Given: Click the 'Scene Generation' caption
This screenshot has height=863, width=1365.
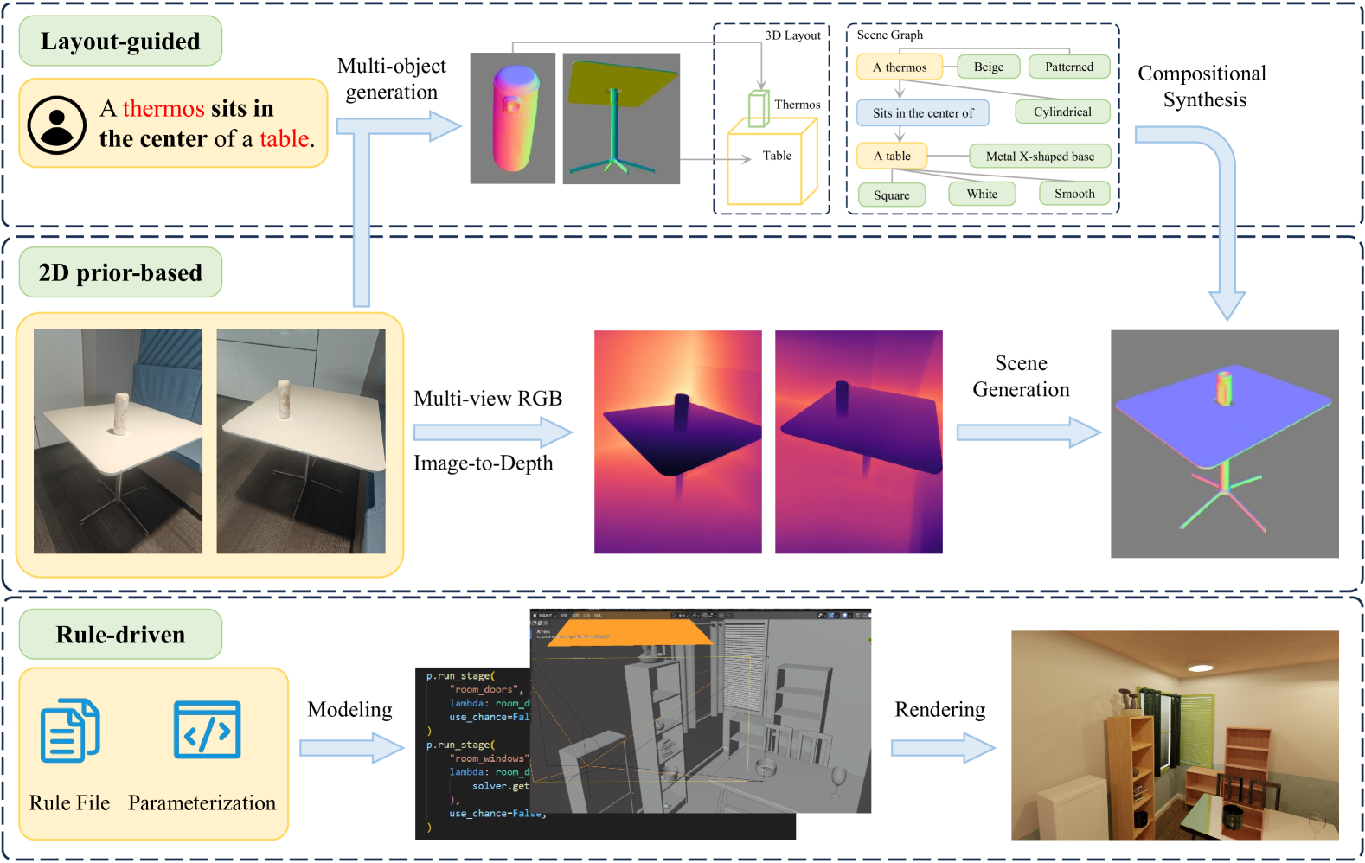Looking at the screenshot, I should (1022, 376).
